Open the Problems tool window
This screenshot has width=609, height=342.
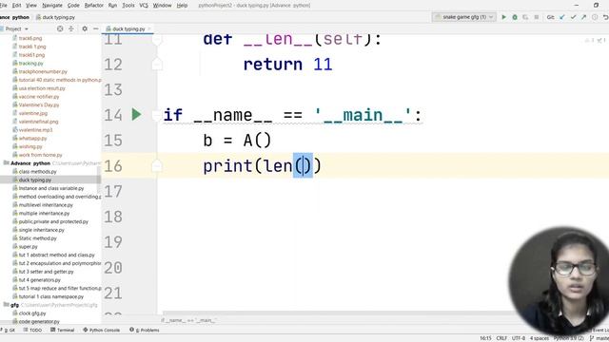coord(145,330)
